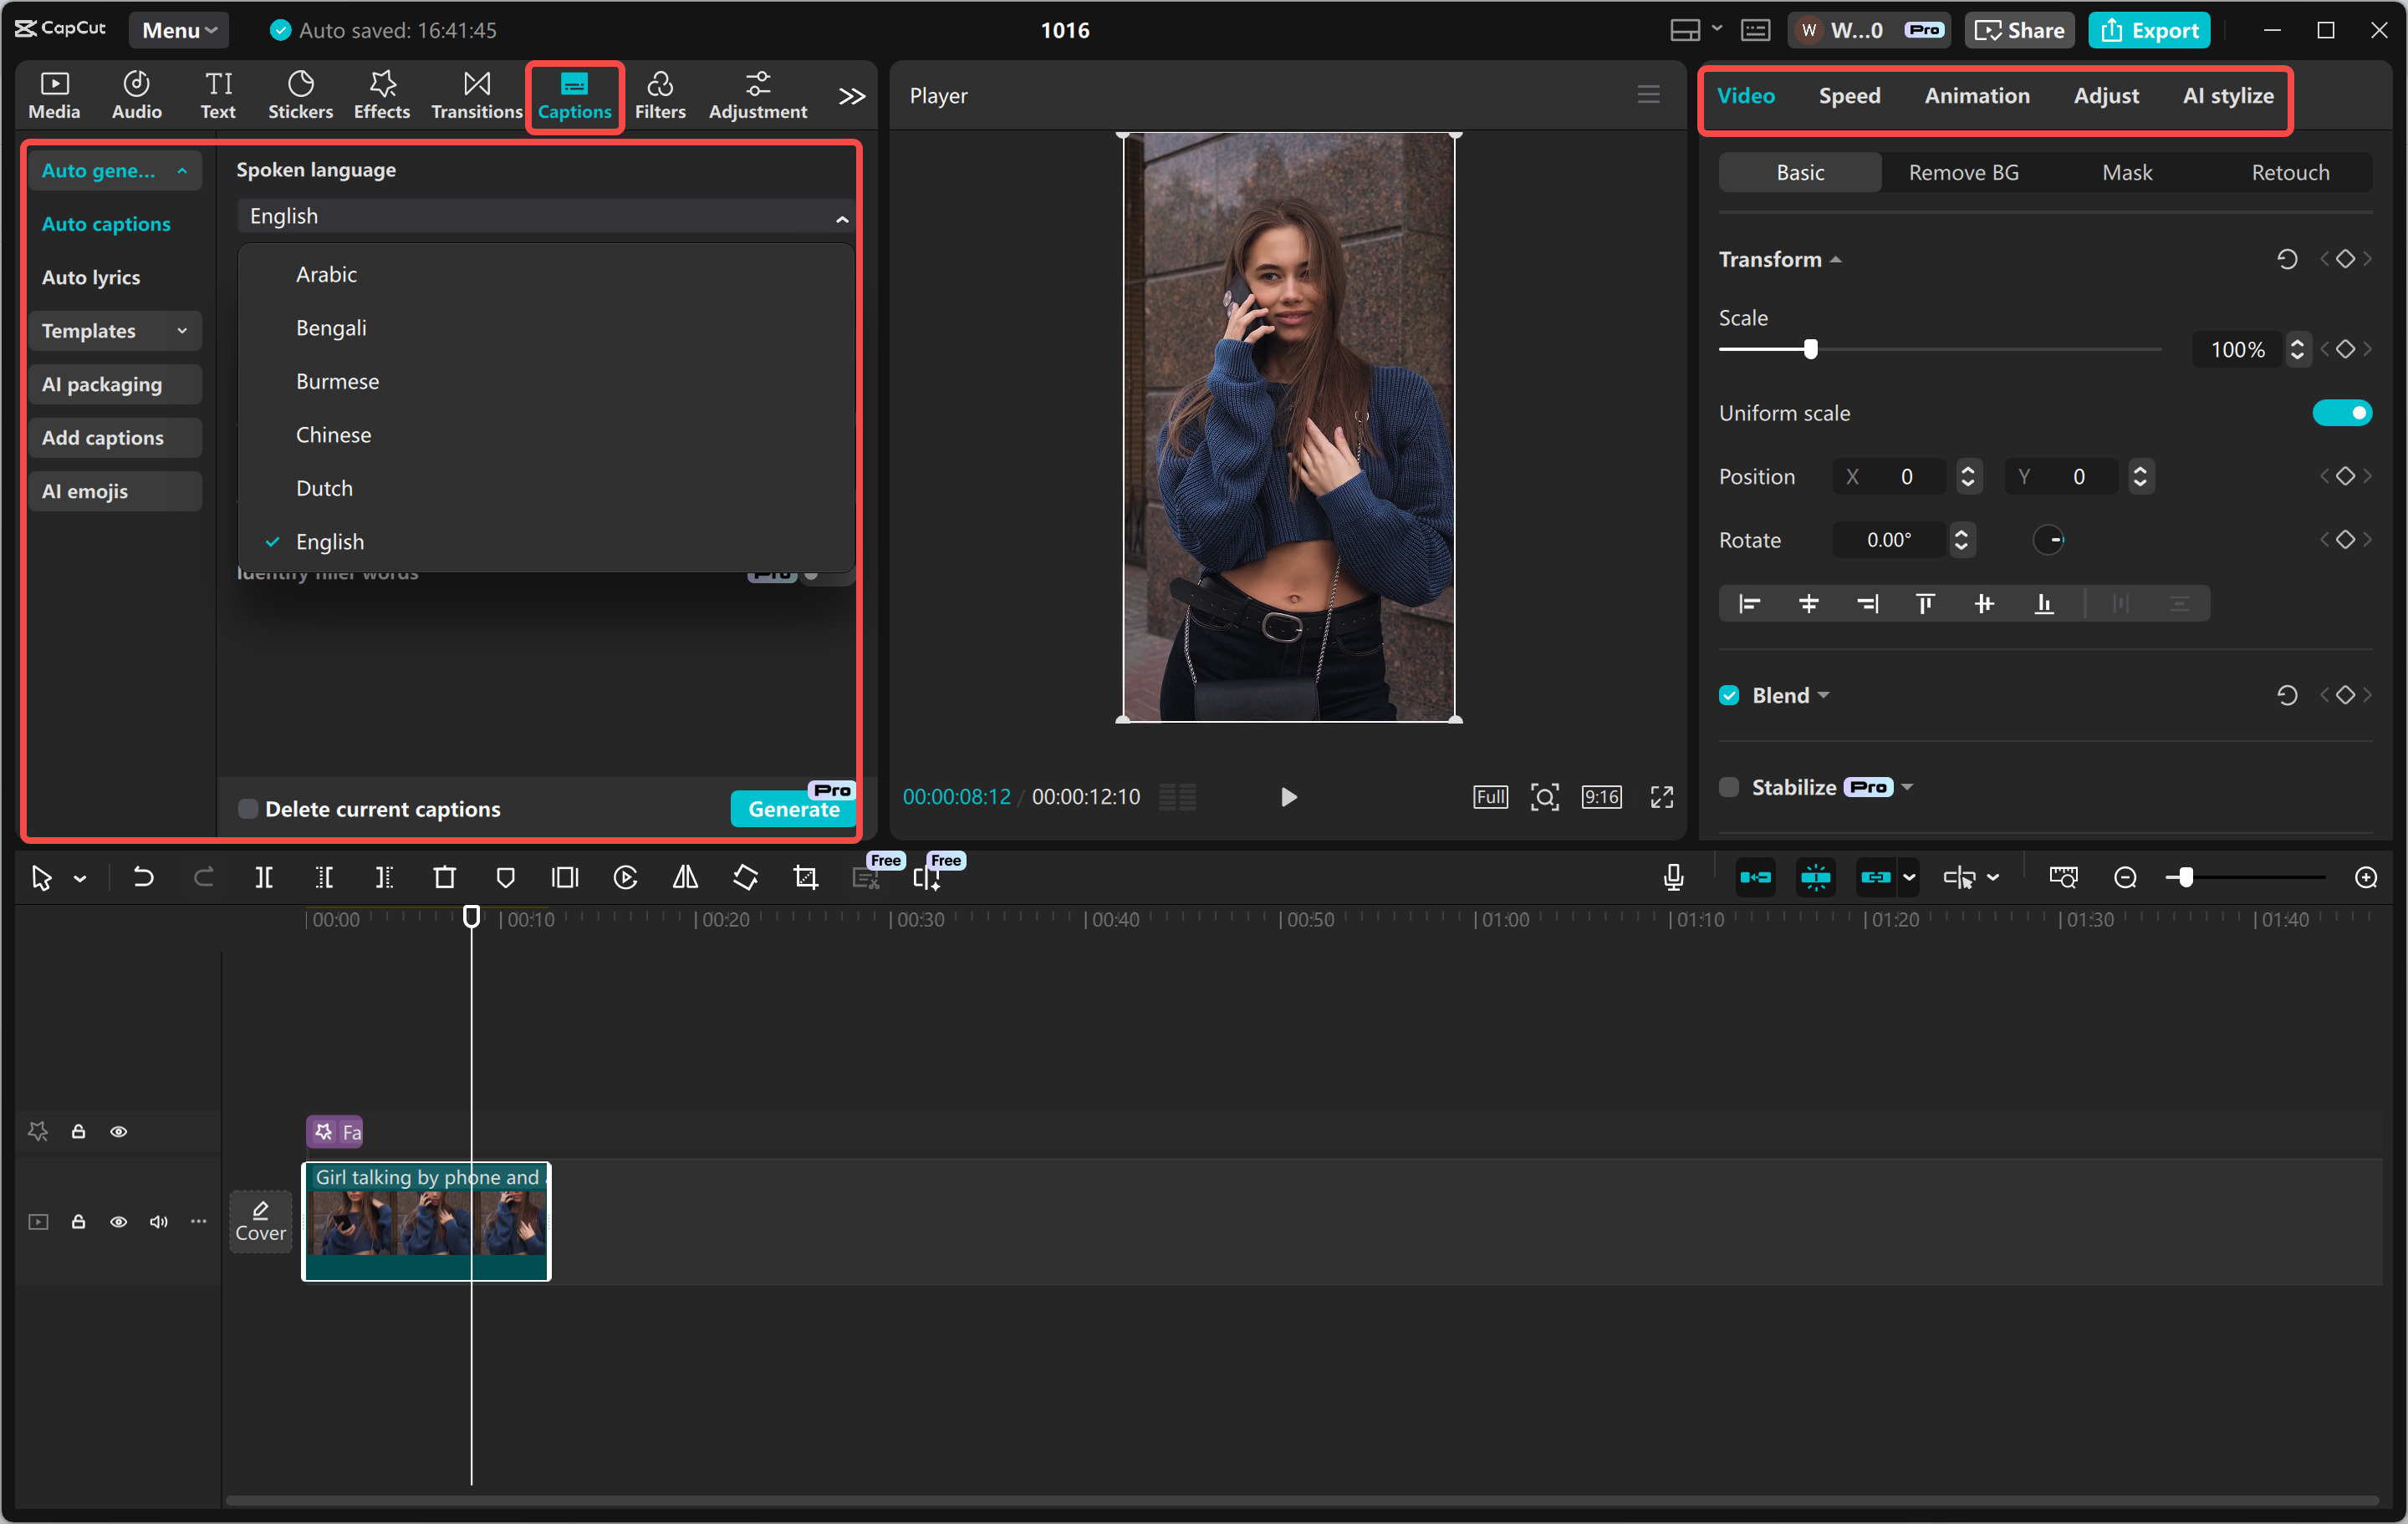This screenshot has height=1524, width=2408.
Task: Expand the Templates section
Action: (114, 331)
